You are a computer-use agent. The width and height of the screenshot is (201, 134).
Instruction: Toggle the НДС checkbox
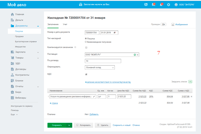[86, 74]
